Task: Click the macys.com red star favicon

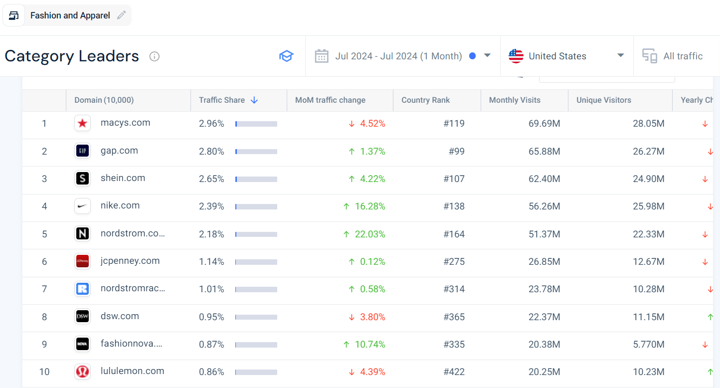Action: click(x=82, y=123)
